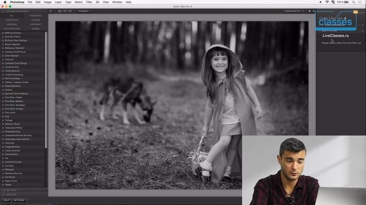Screen dimensions: 366x205
Task: Select the Bi-Color User Defined filter
Action: 16,40
